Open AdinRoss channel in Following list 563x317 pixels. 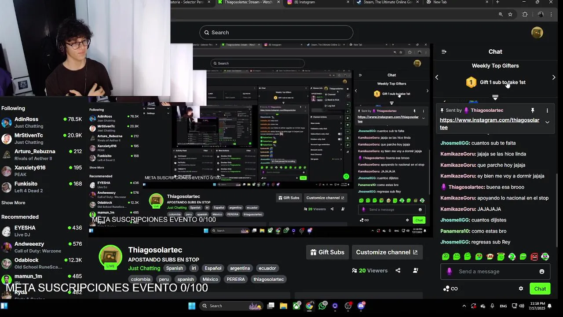point(42,122)
